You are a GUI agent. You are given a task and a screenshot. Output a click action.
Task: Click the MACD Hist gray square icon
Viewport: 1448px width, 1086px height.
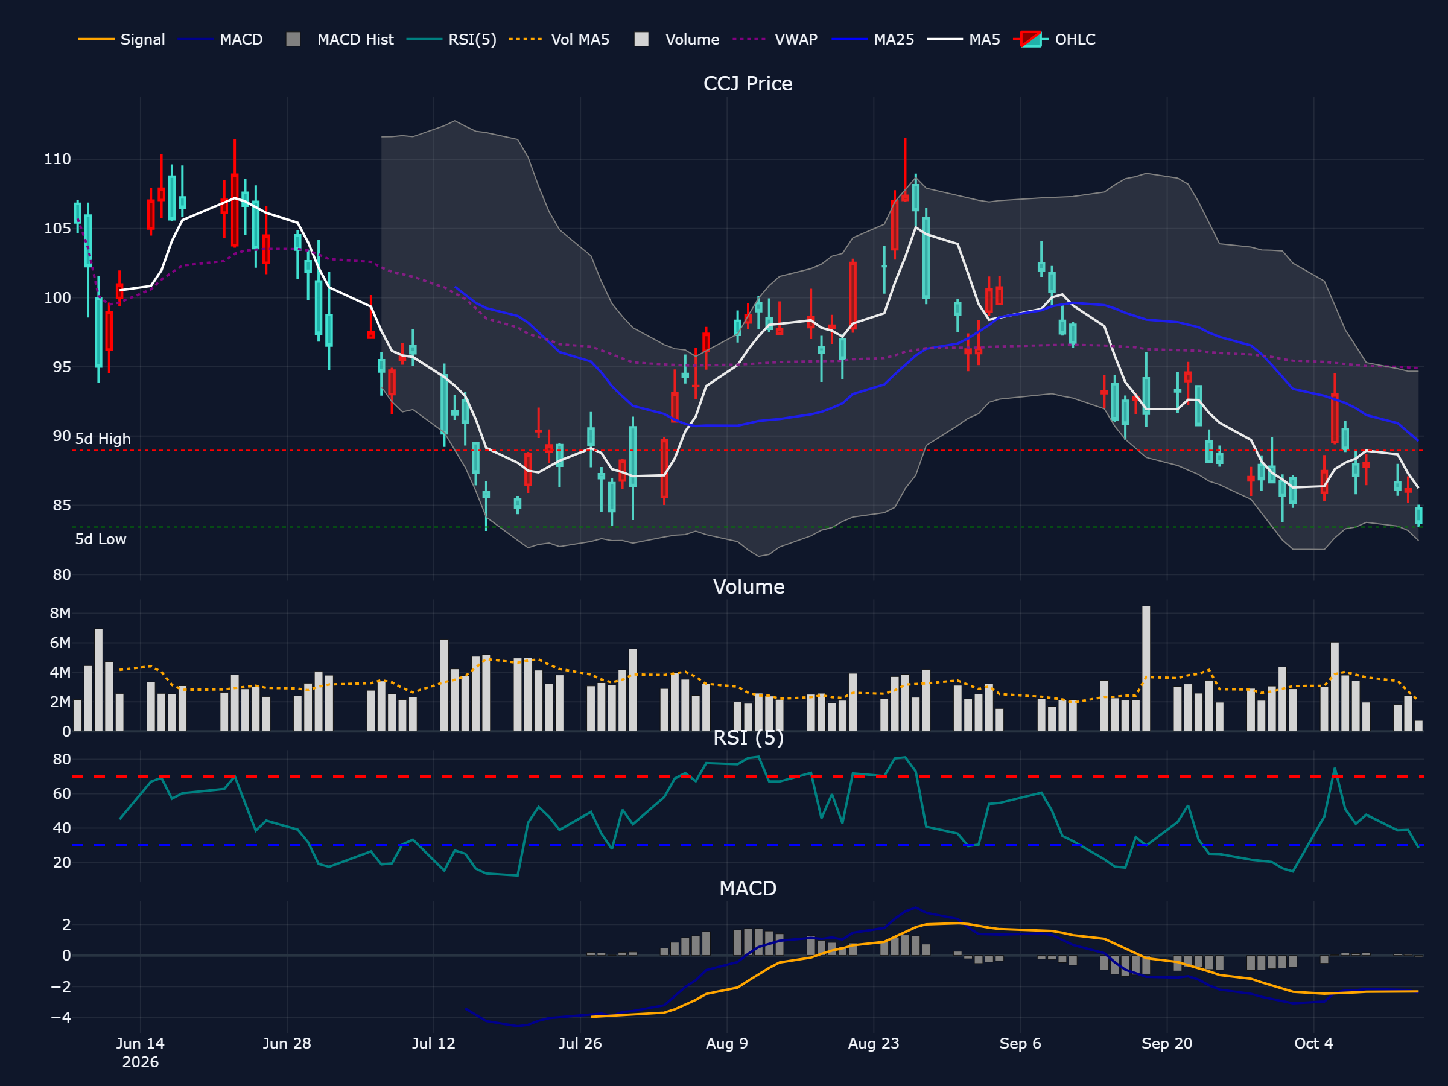pos(293,39)
